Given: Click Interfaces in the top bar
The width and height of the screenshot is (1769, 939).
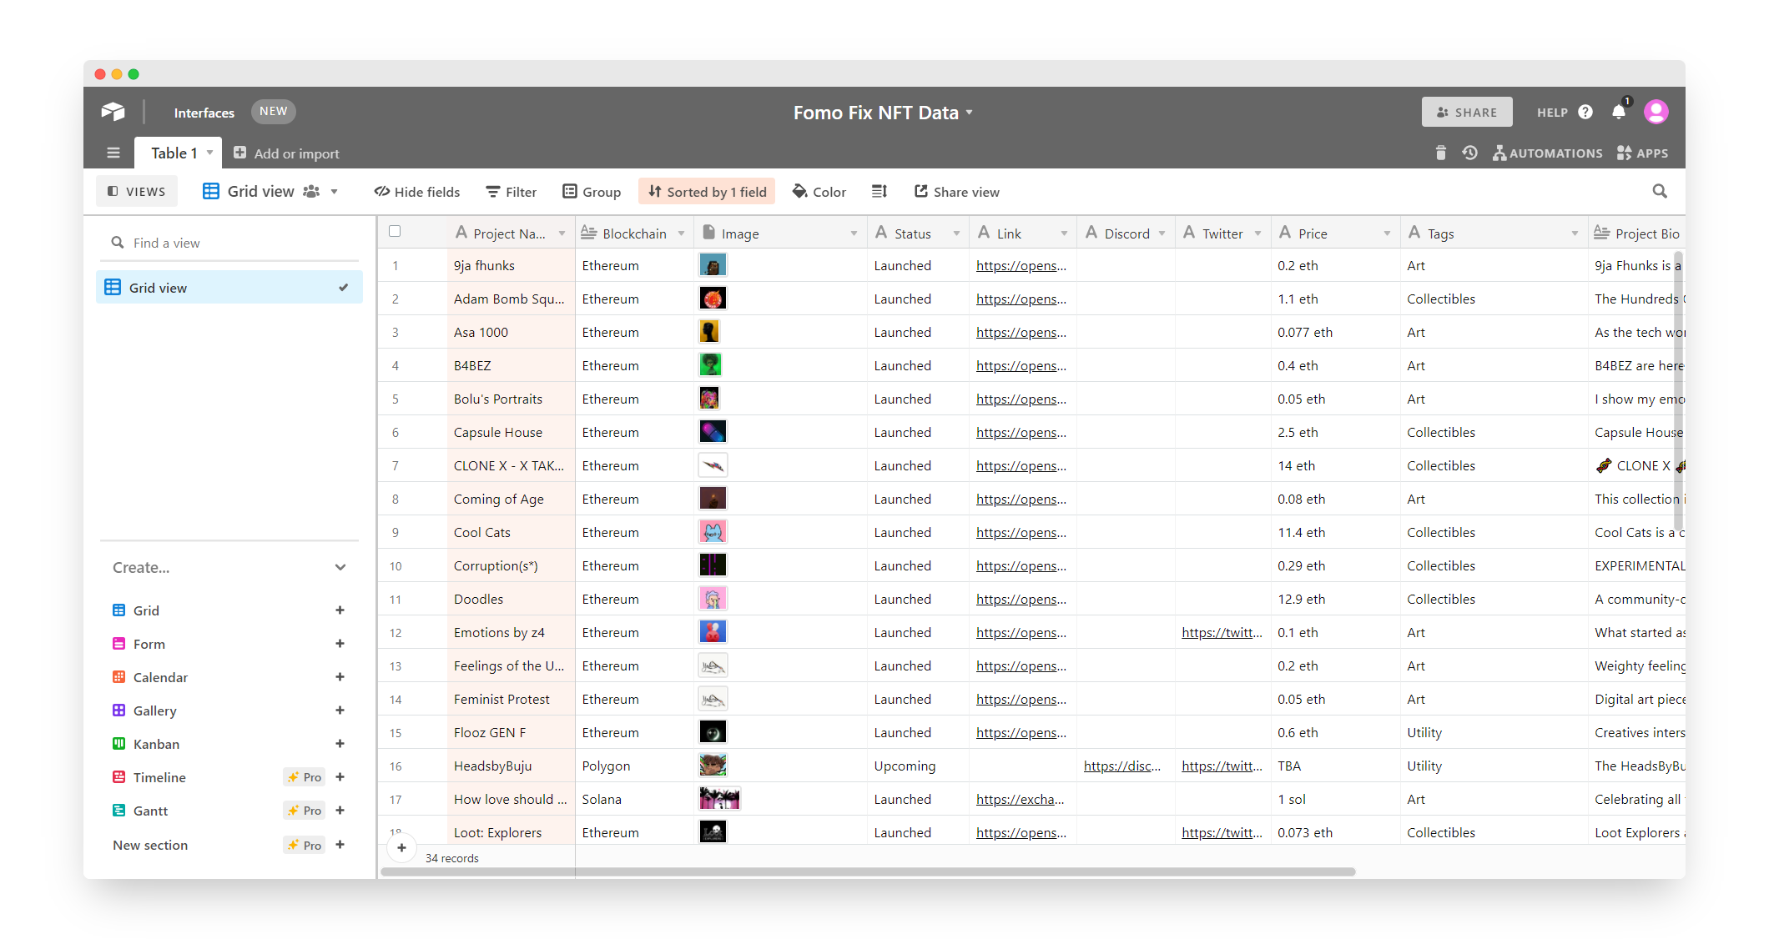Looking at the screenshot, I should 204,112.
